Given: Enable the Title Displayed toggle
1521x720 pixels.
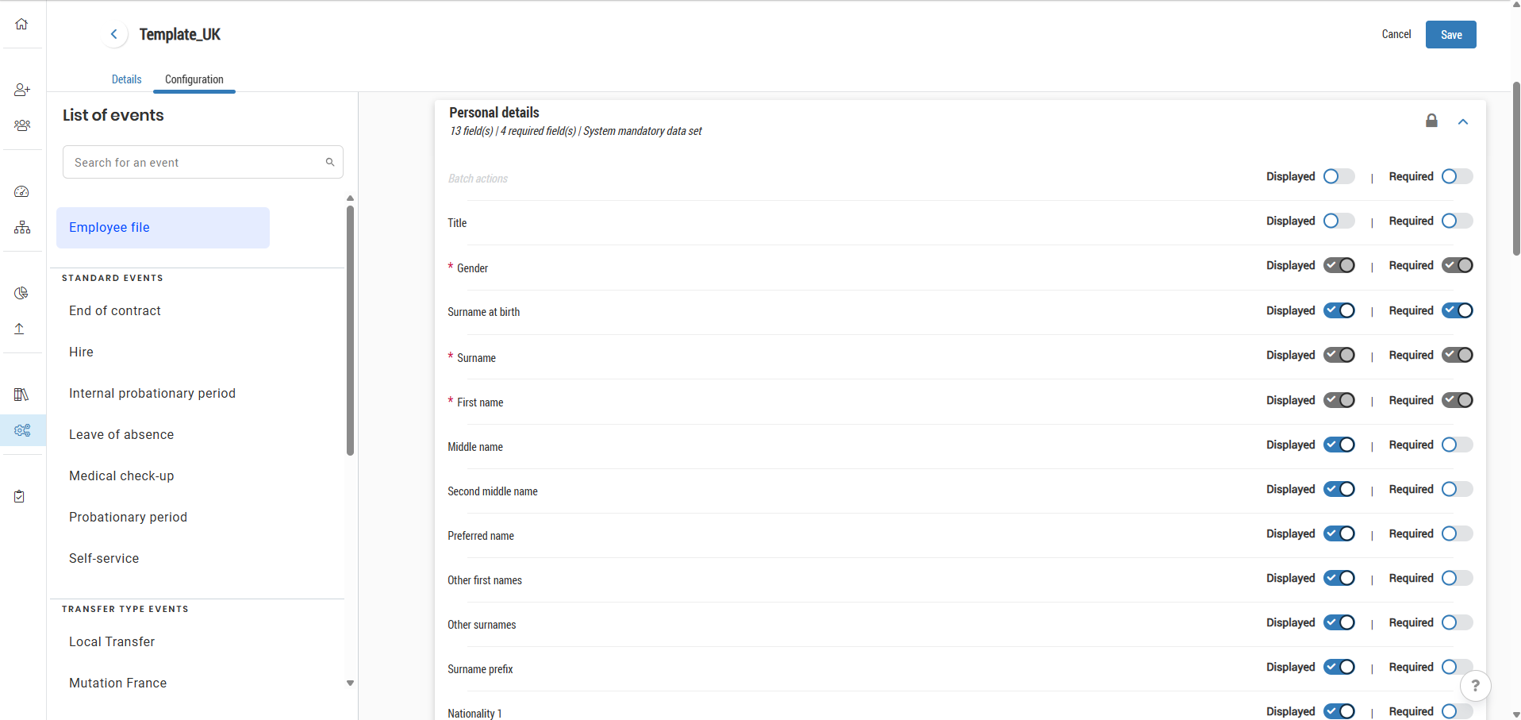Looking at the screenshot, I should click(1339, 221).
